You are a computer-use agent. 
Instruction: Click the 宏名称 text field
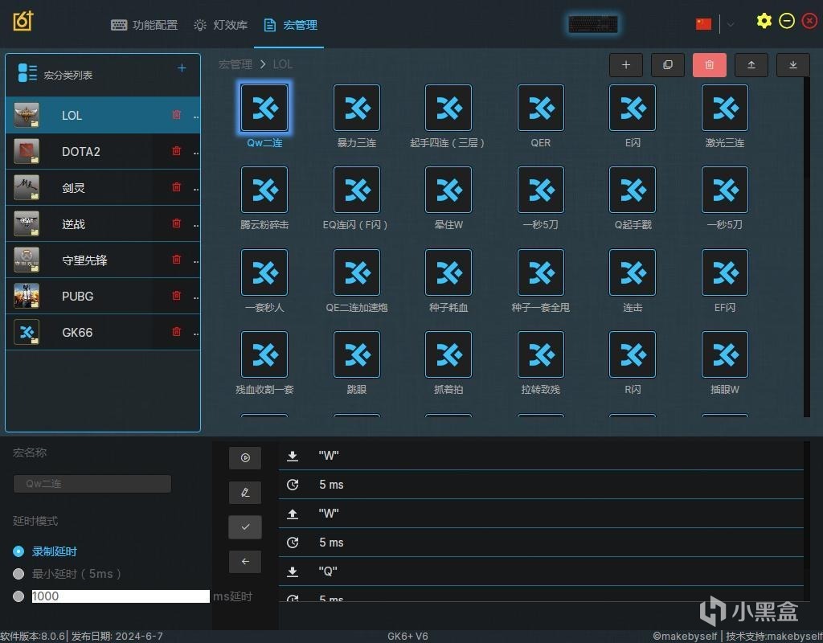(x=92, y=483)
